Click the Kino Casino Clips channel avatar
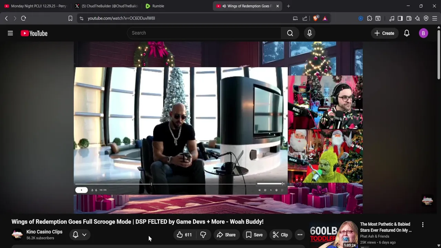Viewport: 441px width, 248px height. tap(17, 235)
